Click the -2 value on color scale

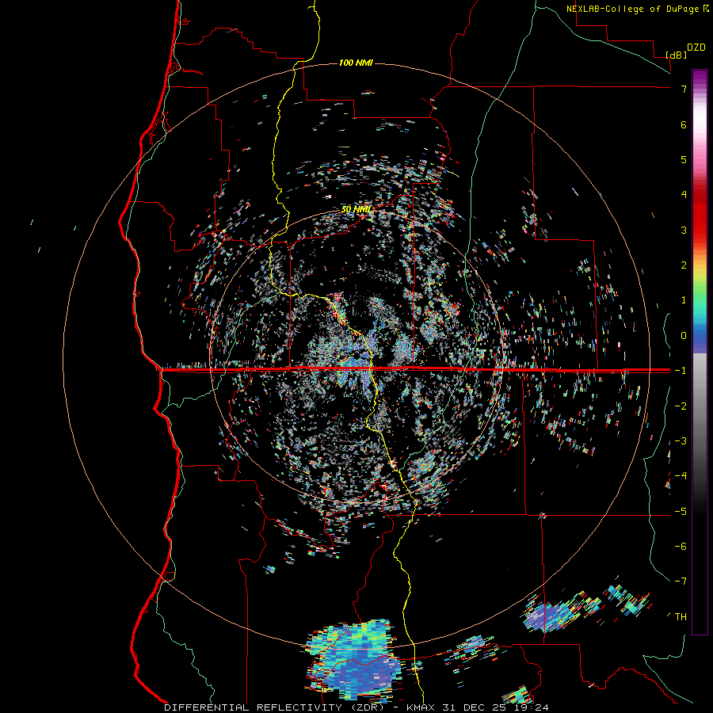pyautogui.click(x=681, y=406)
